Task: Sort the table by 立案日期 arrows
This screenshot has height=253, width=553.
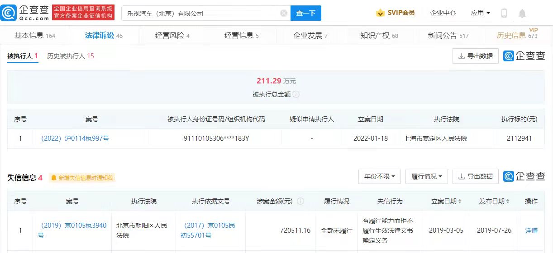Action: [x=460, y=201]
